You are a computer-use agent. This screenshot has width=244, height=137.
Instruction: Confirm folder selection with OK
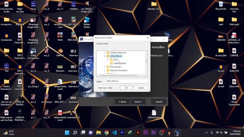(126, 88)
